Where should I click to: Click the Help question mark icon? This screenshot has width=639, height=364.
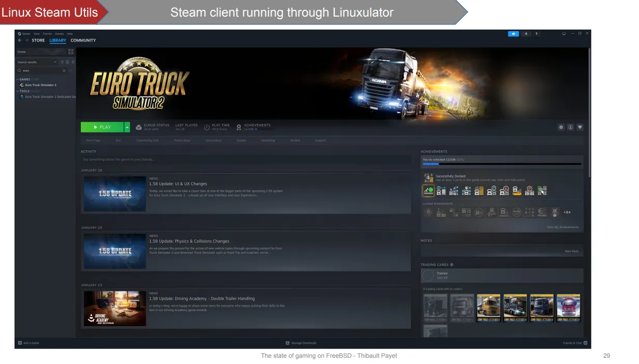point(537,33)
